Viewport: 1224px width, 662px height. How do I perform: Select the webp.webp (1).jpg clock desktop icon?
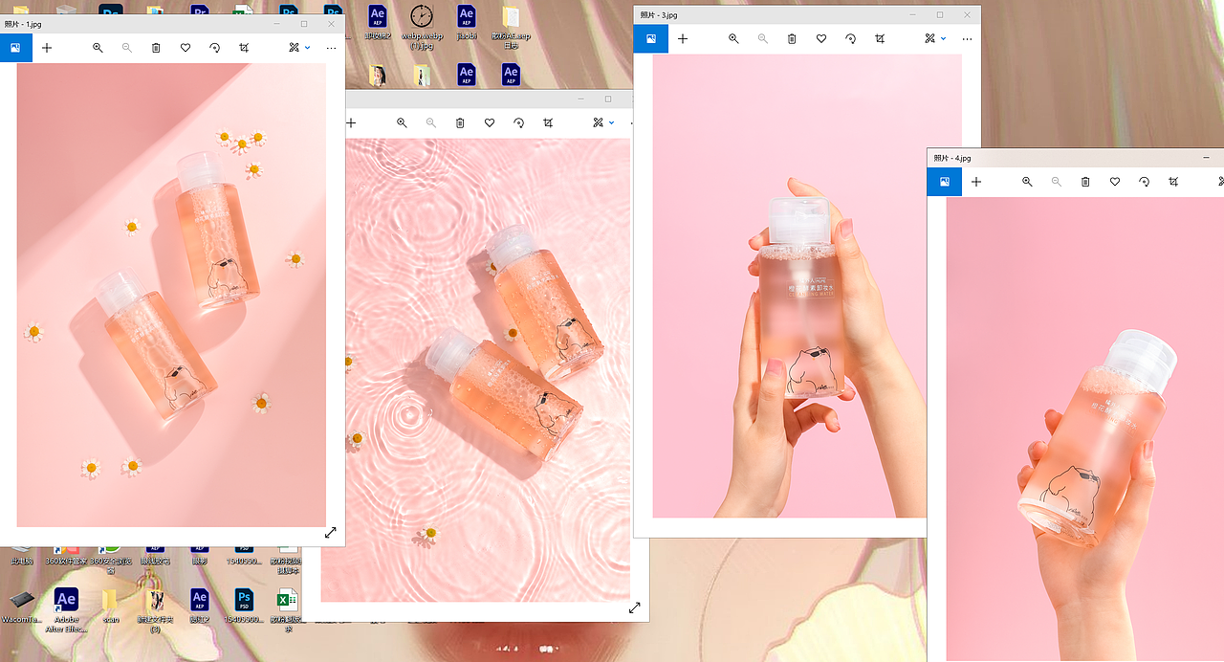421,24
